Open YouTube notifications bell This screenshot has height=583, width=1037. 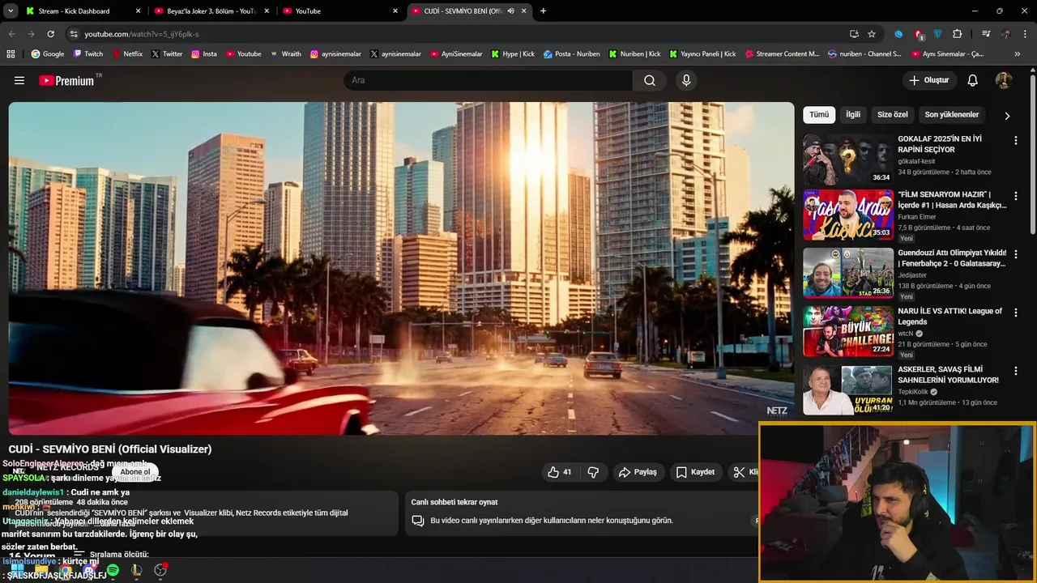(973, 80)
